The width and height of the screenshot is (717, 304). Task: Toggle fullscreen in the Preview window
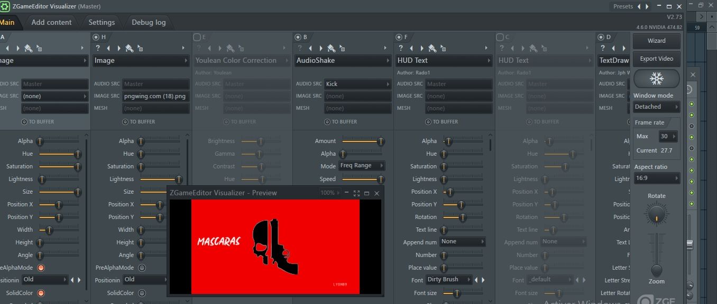[x=356, y=193]
